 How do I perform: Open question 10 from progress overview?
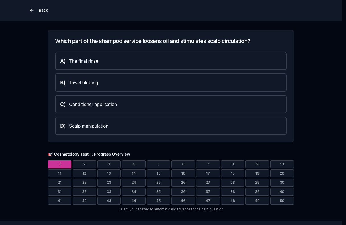[282, 164]
